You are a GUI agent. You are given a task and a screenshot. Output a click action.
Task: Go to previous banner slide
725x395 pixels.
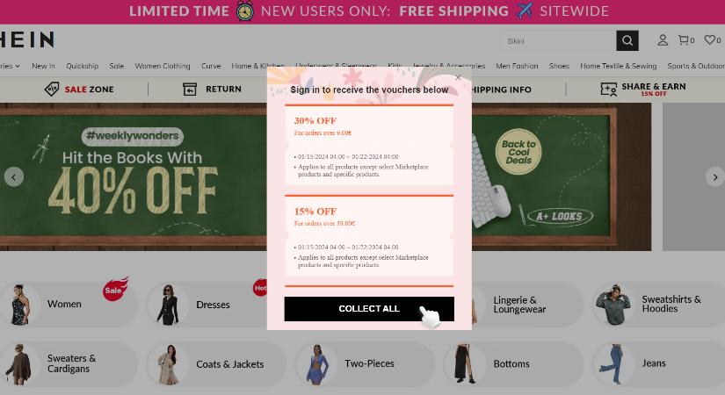click(14, 177)
